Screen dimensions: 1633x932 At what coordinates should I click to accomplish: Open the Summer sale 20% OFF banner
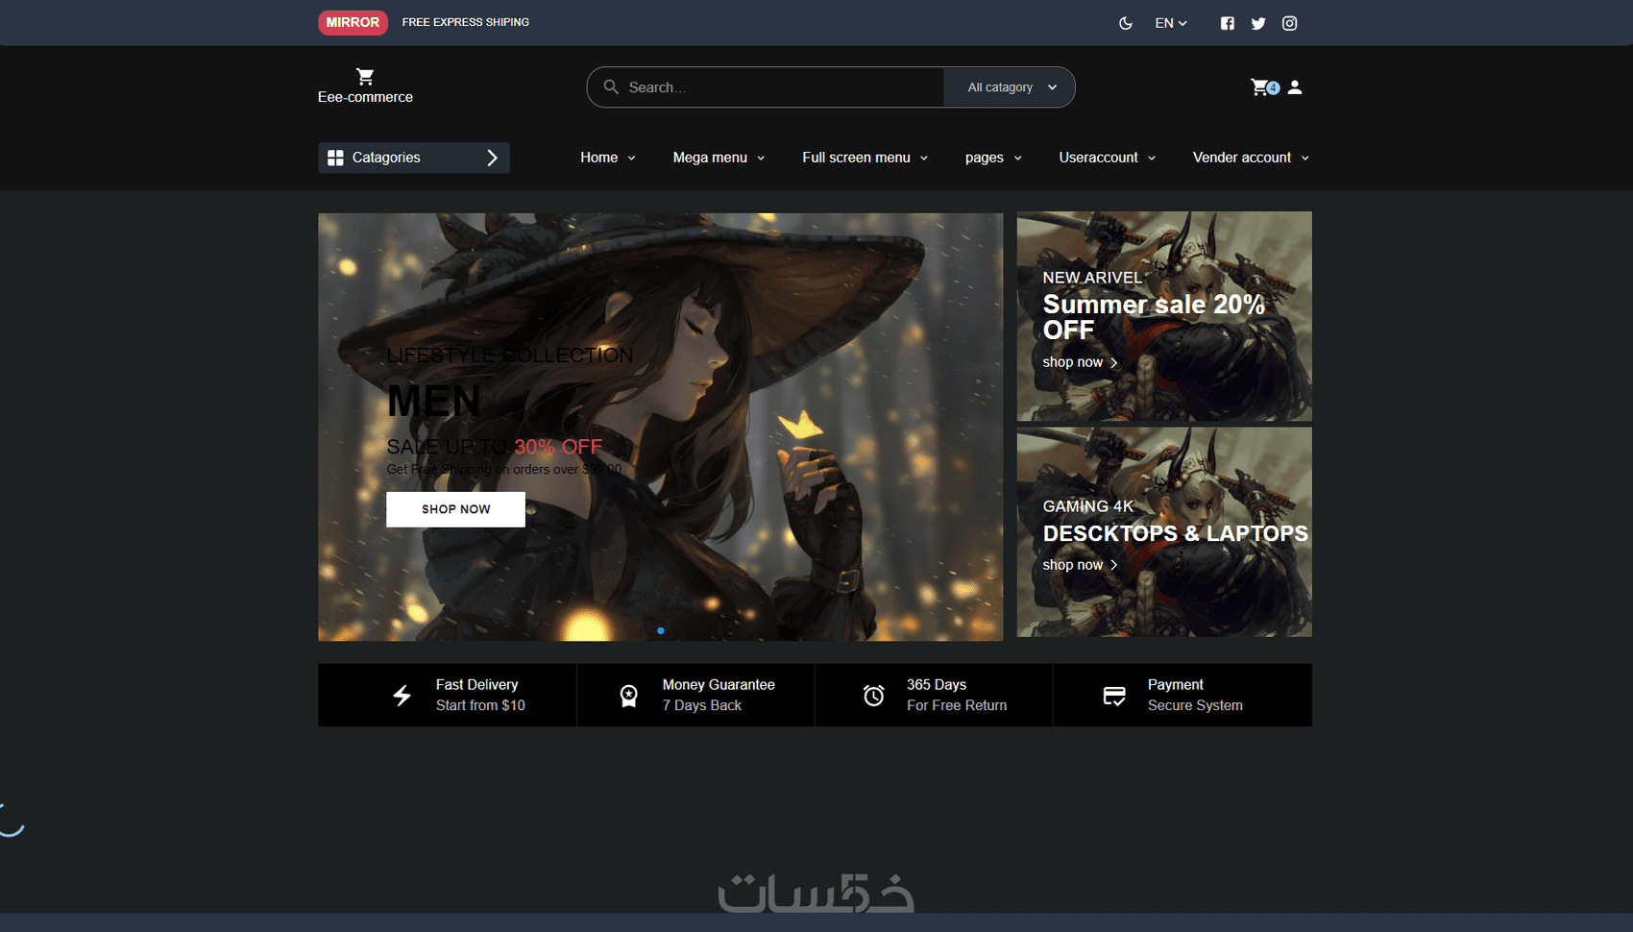coord(1164,316)
